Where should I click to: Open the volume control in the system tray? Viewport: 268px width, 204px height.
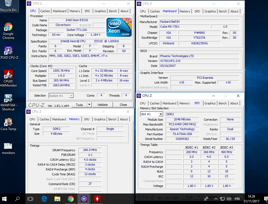pos(229,199)
